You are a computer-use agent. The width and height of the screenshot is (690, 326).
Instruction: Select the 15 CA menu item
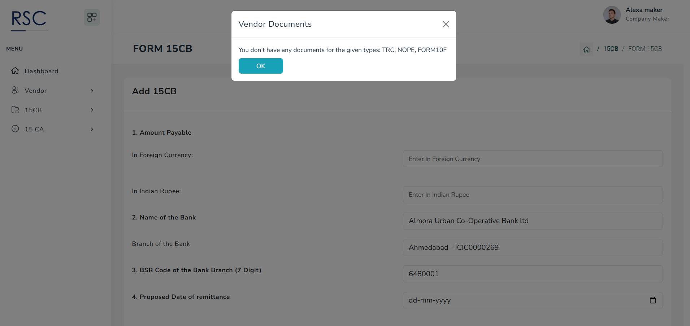pyautogui.click(x=34, y=129)
